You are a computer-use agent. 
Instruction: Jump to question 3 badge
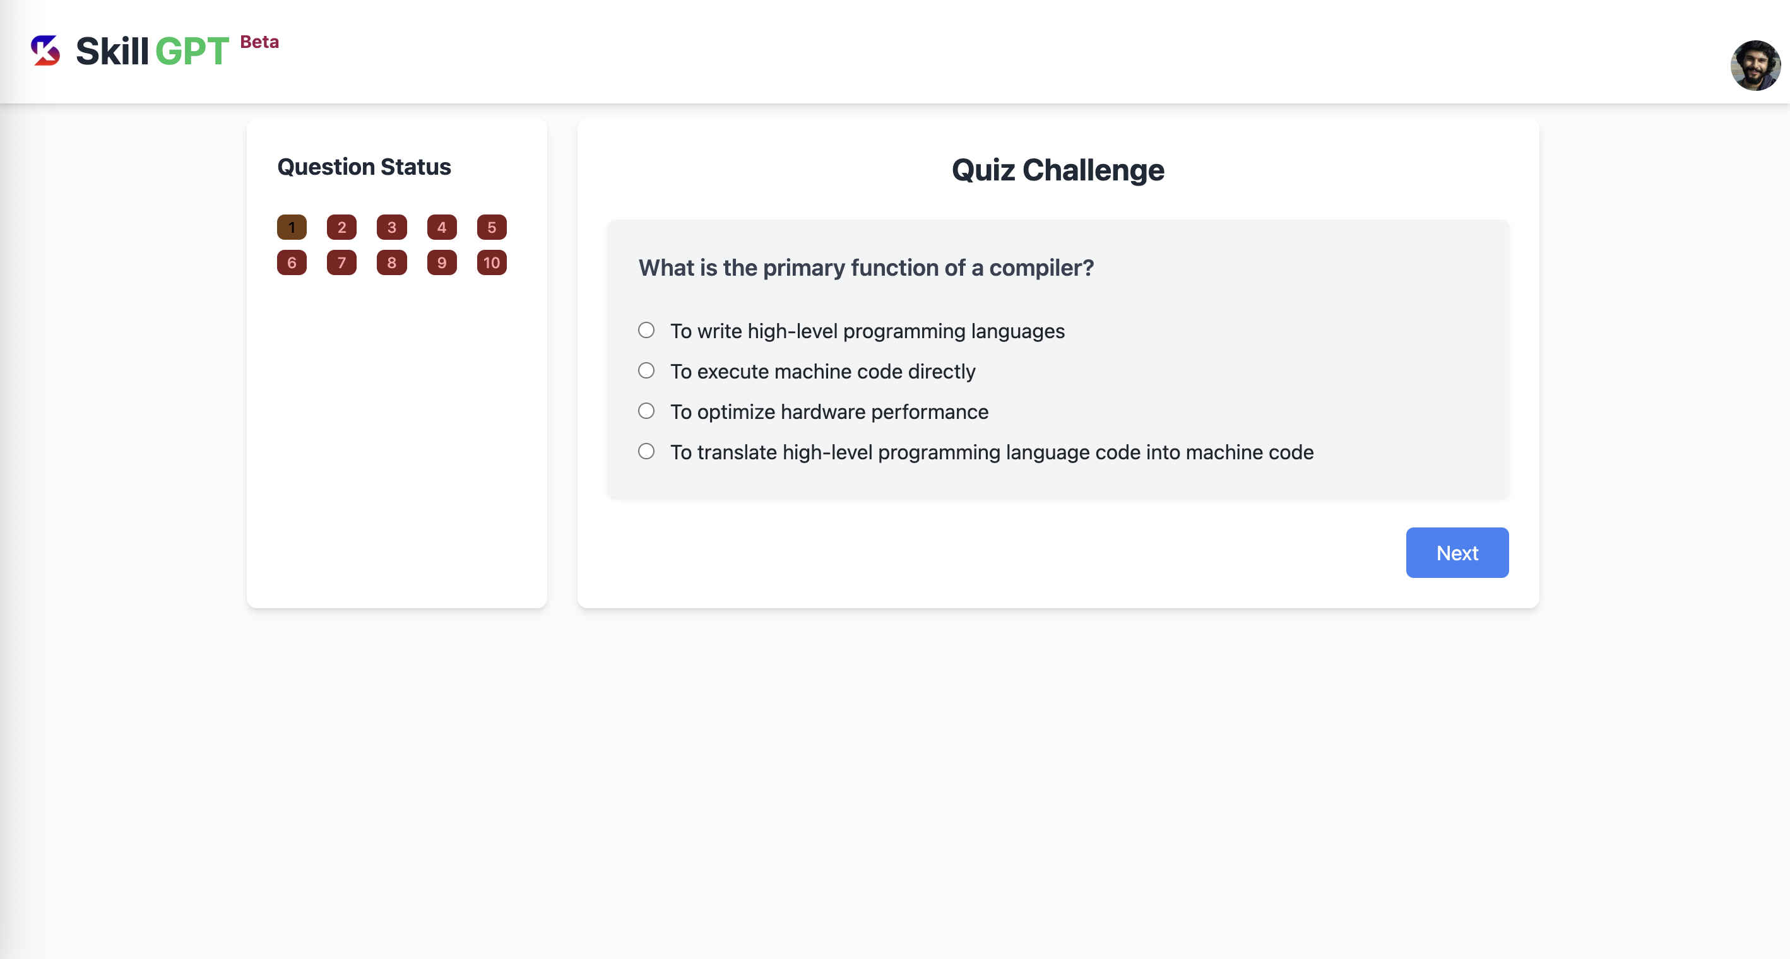pos(392,227)
